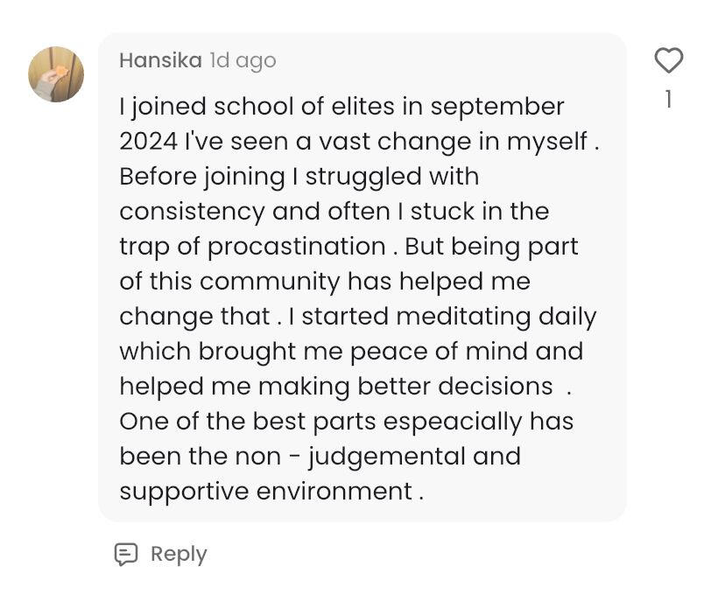725x615 pixels.
Task: Like Hansika's comment with the heart icon
Action: pyautogui.click(x=668, y=60)
